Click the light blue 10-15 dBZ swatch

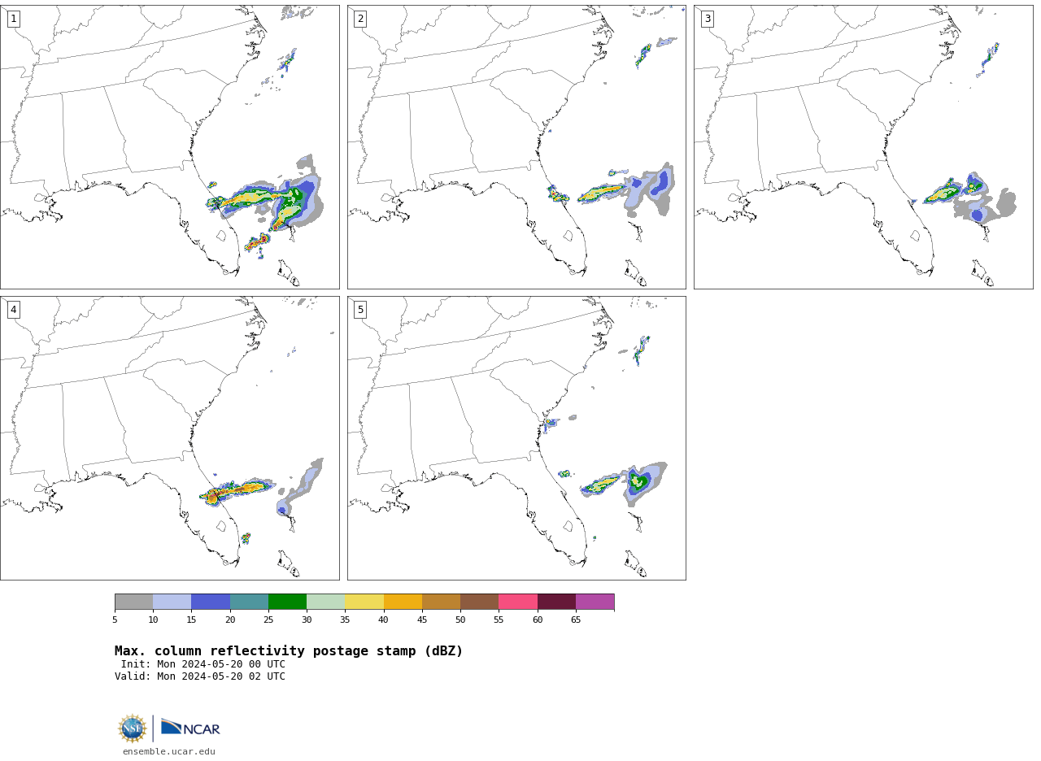[172, 602]
